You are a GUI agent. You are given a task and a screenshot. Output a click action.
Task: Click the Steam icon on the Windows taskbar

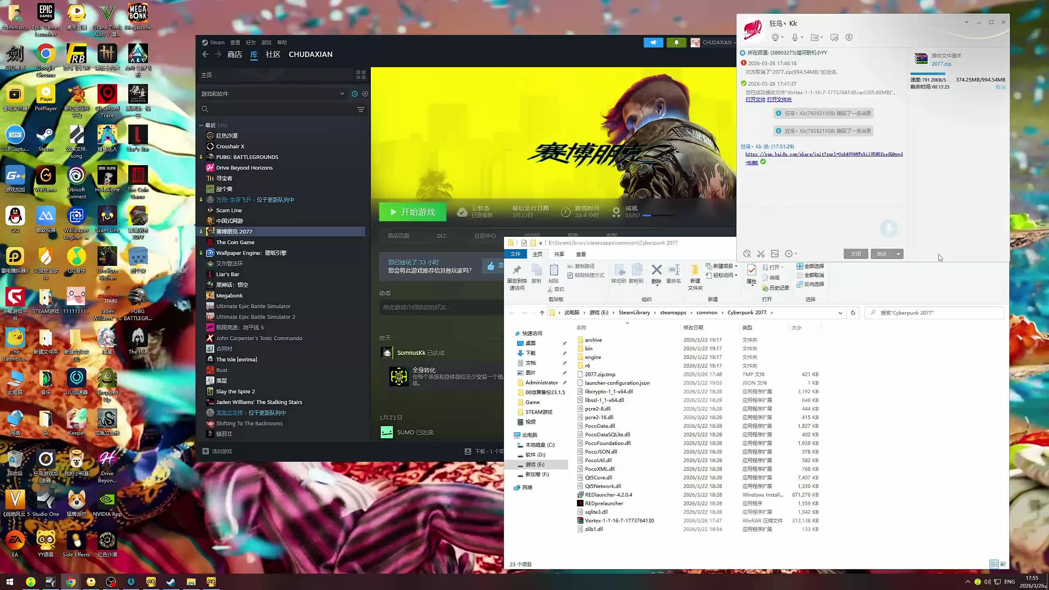[x=171, y=581]
